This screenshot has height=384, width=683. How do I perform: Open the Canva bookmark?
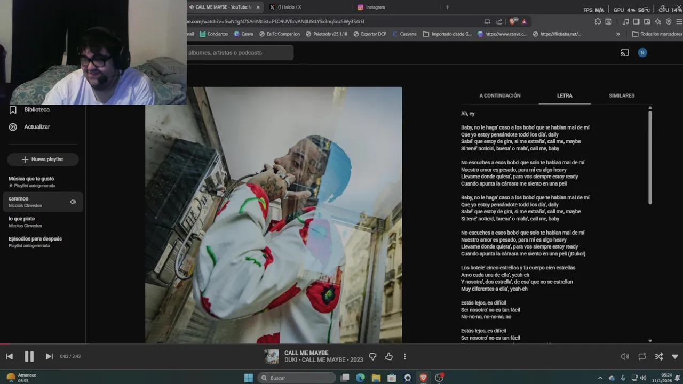click(x=243, y=34)
